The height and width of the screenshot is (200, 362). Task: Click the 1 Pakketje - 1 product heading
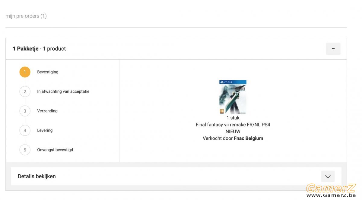tap(39, 49)
